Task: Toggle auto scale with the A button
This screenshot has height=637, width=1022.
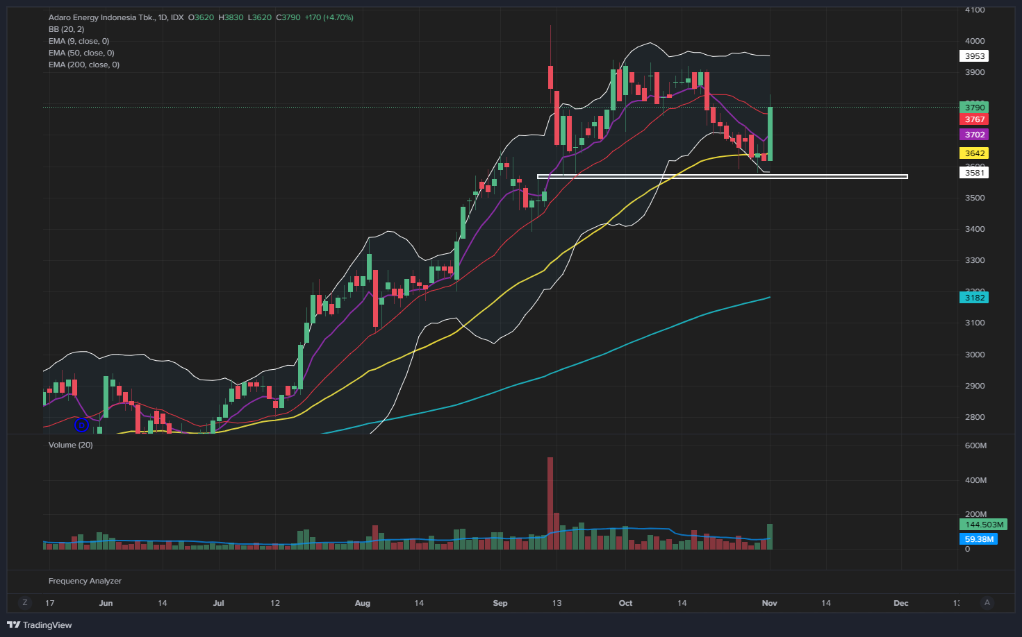Action: 987,603
